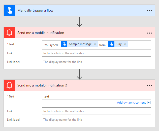Collapse the Send me a mobile notification header
159x131 pixels.
coord(76,33)
